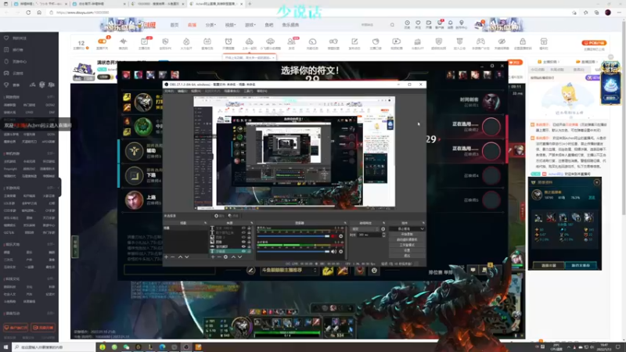626x352 pixels.
Task: Go to 鱼吧 tab in Douyu navigation
Action: coord(269,25)
